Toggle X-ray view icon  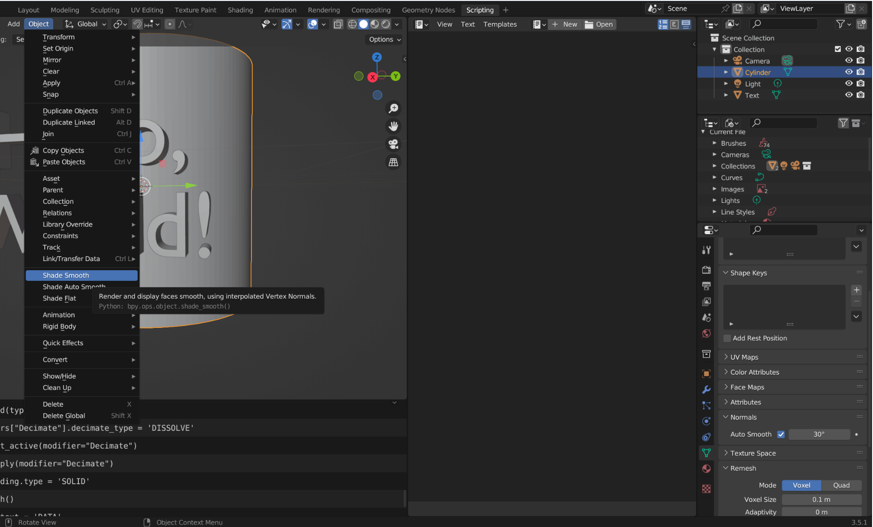tap(338, 24)
